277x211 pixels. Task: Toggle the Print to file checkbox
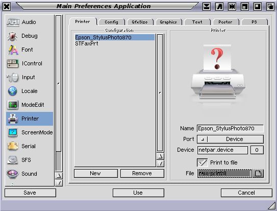203,162
